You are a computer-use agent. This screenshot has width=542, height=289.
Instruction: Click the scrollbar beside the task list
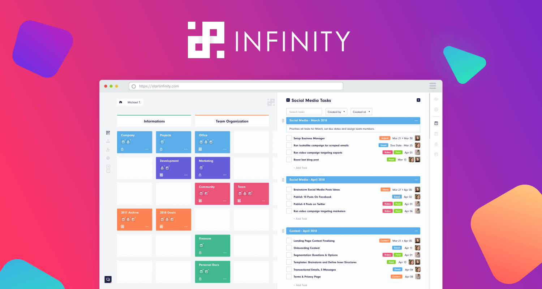(429, 116)
